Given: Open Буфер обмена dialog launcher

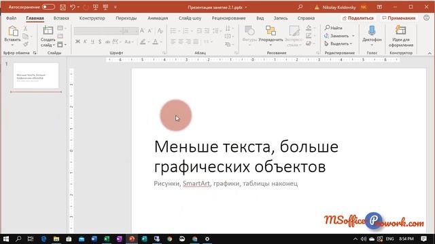Looking at the screenshot, I should click(35, 53).
